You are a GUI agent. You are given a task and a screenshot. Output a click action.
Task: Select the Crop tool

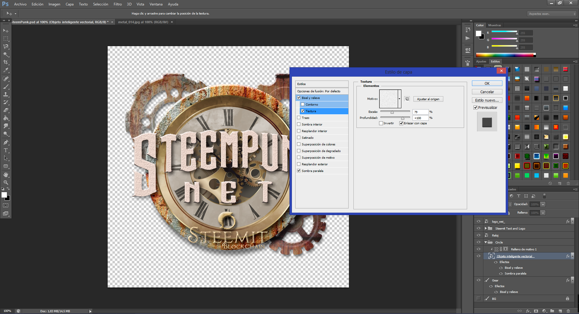[6, 62]
